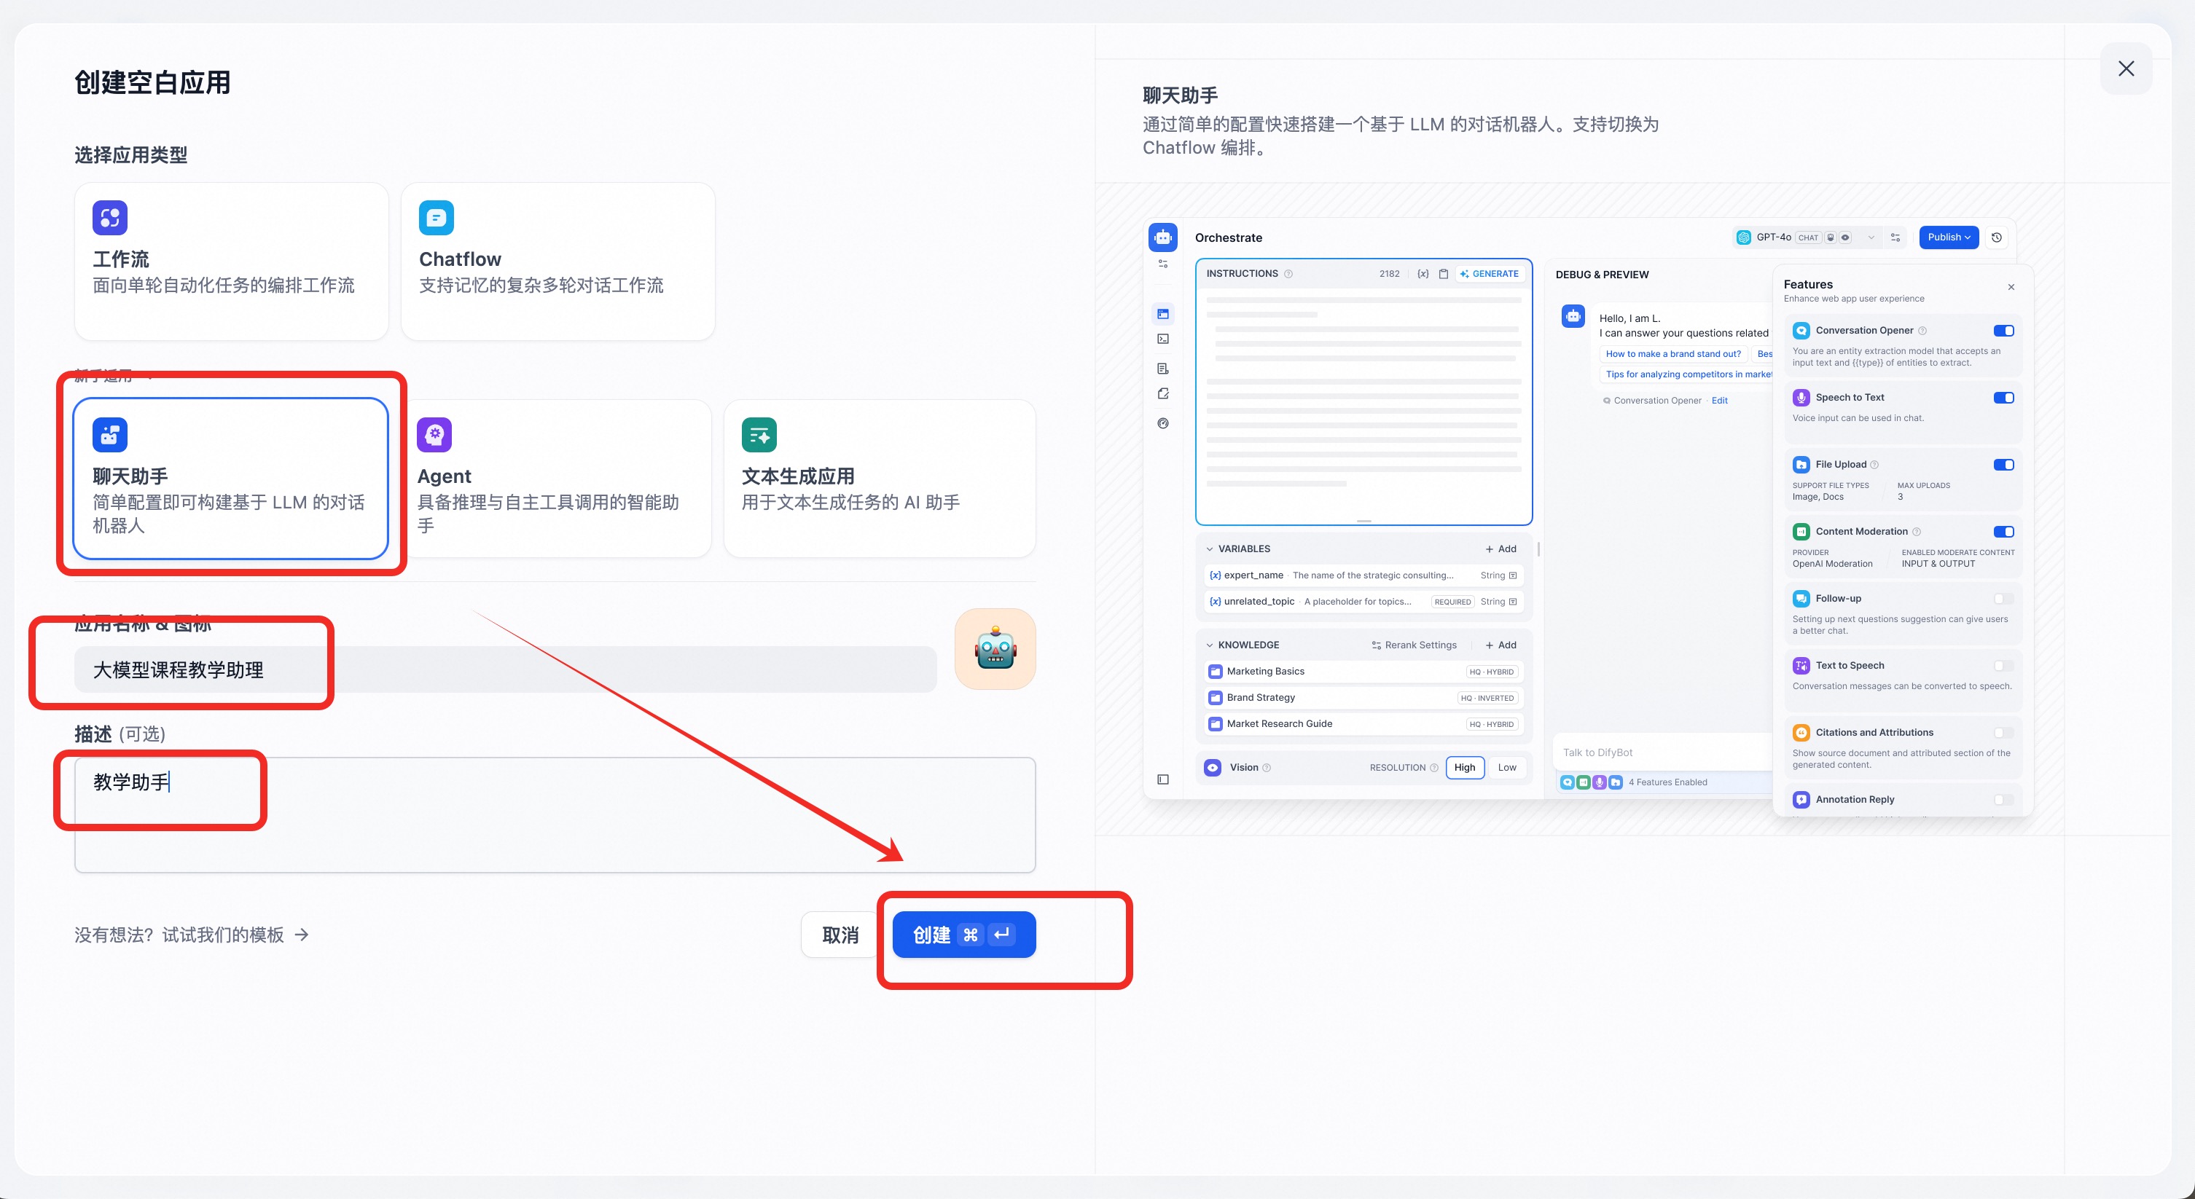The width and height of the screenshot is (2195, 1199).
Task: Click the history clock icon beside Publish
Action: pos(1997,237)
